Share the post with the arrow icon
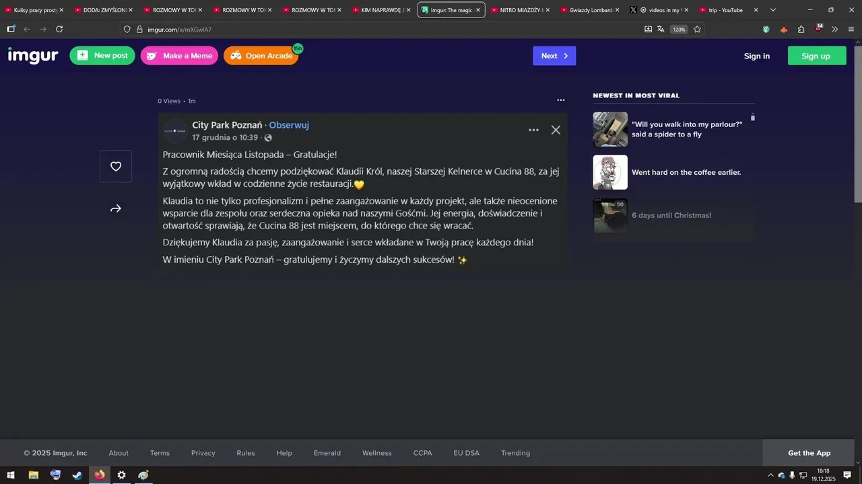 [116, 209]
